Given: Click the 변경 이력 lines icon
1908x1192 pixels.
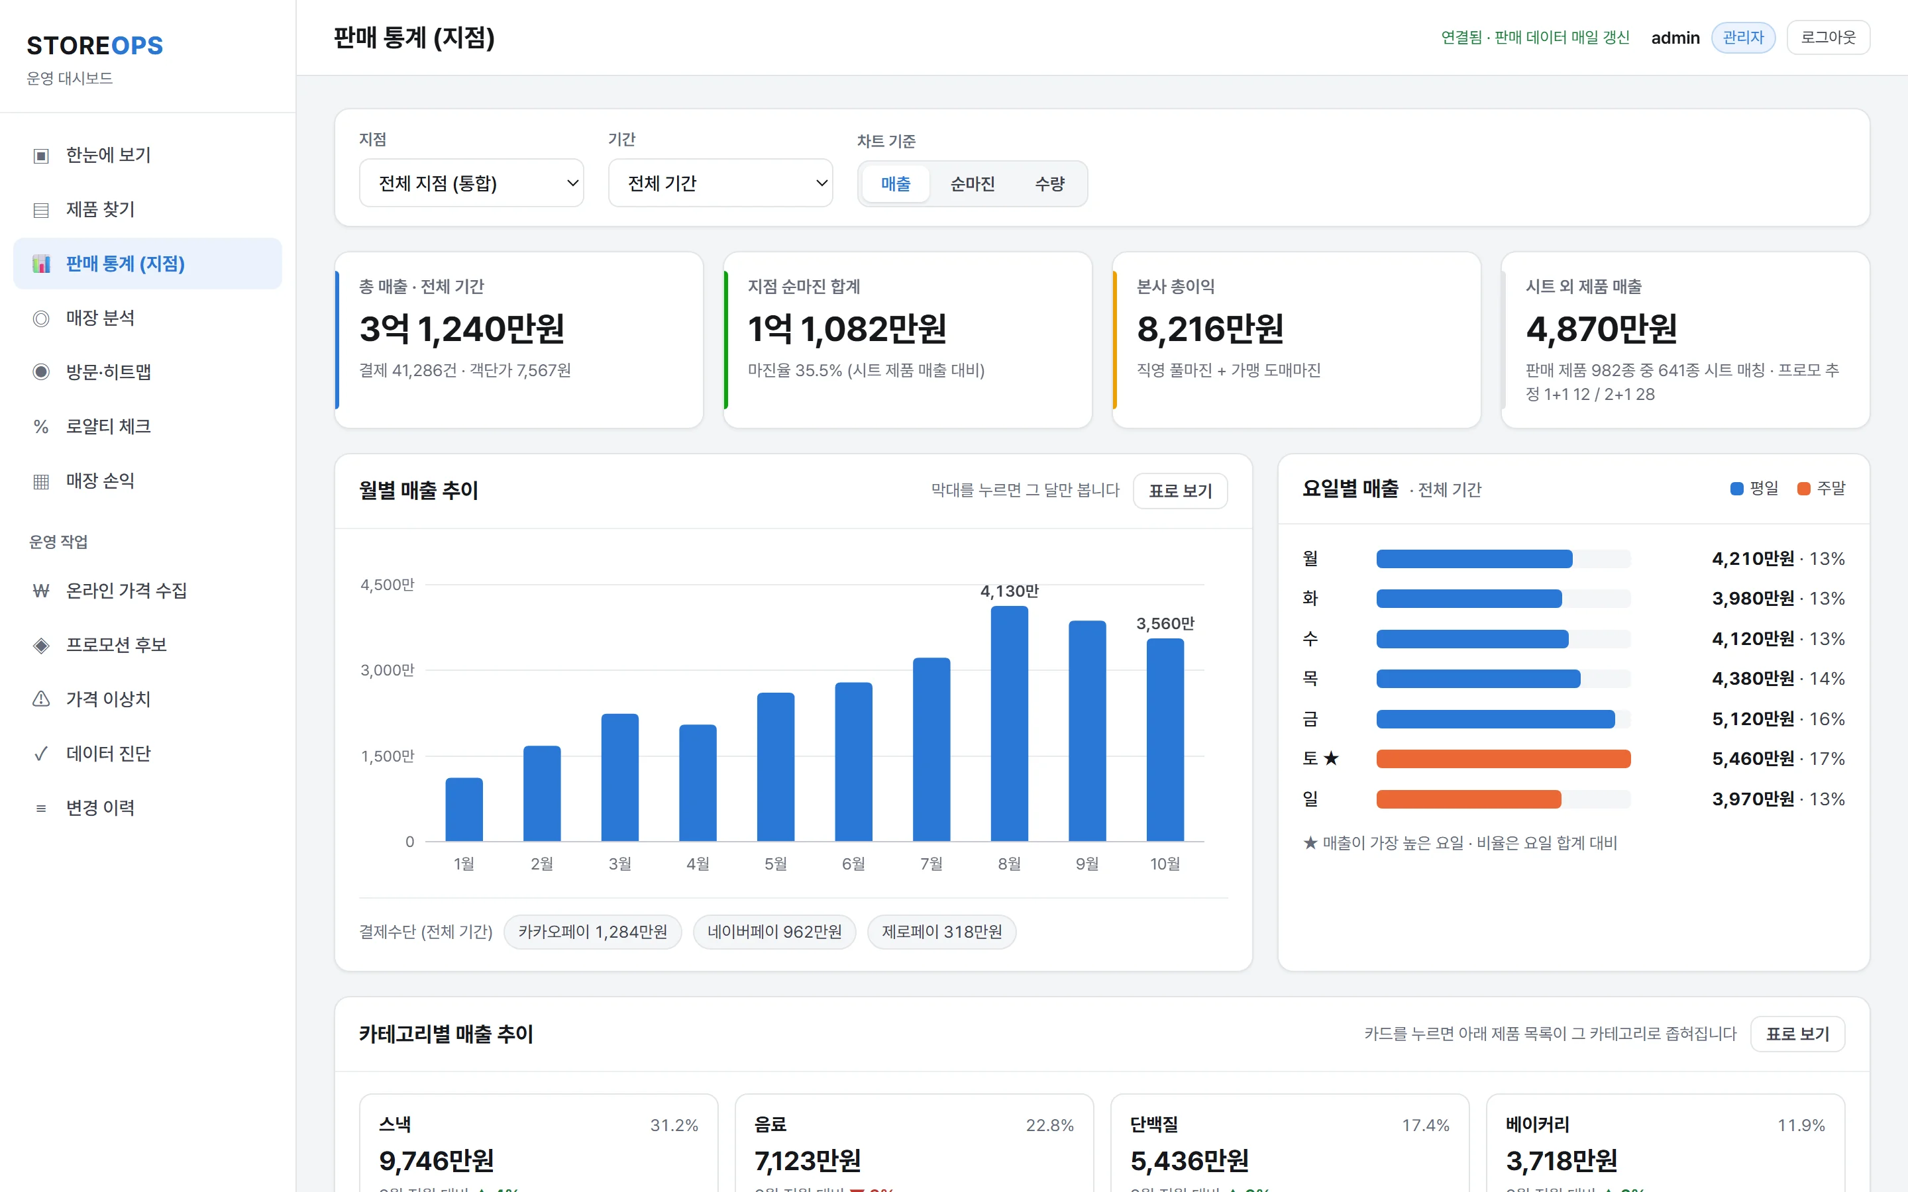Looking at the screenshot, I should [41, 808].
